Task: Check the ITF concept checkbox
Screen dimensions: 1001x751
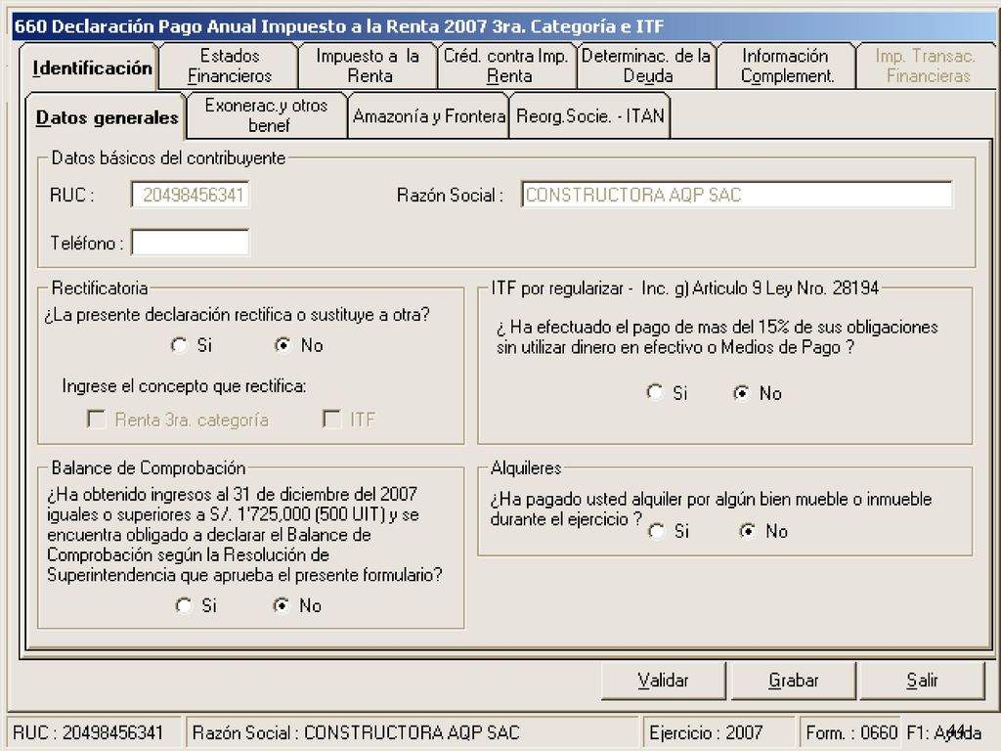Action: click(332, 420)
